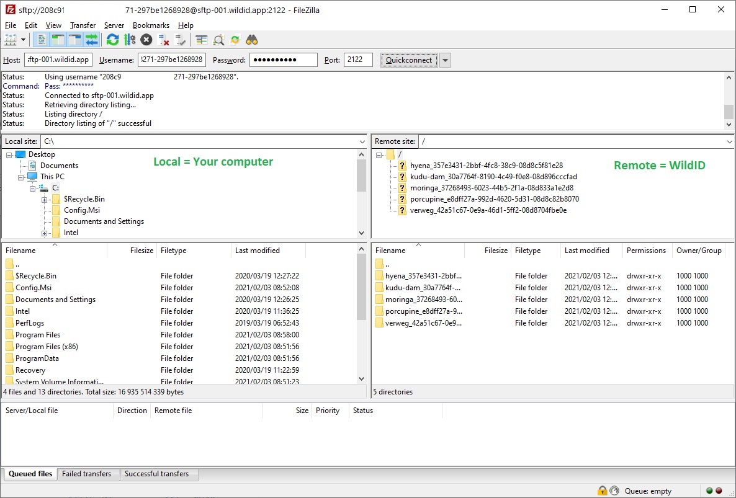The width and height of the screenshot is (736, 498).
Task: Click the Program Files (x86) folder icon
Action: (x=9, y=347)
